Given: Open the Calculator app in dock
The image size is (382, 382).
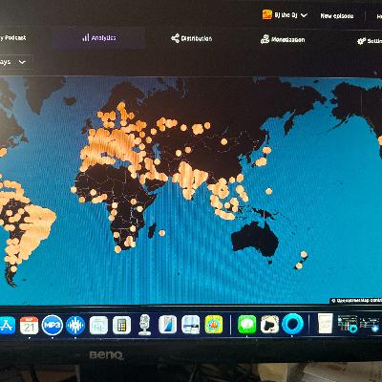Looking at the screenshot, I should coord(121,326).
